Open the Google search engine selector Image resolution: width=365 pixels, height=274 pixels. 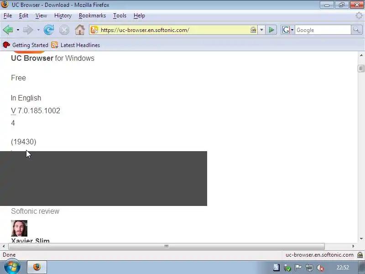pyautogui.click(x=288, y=30)
